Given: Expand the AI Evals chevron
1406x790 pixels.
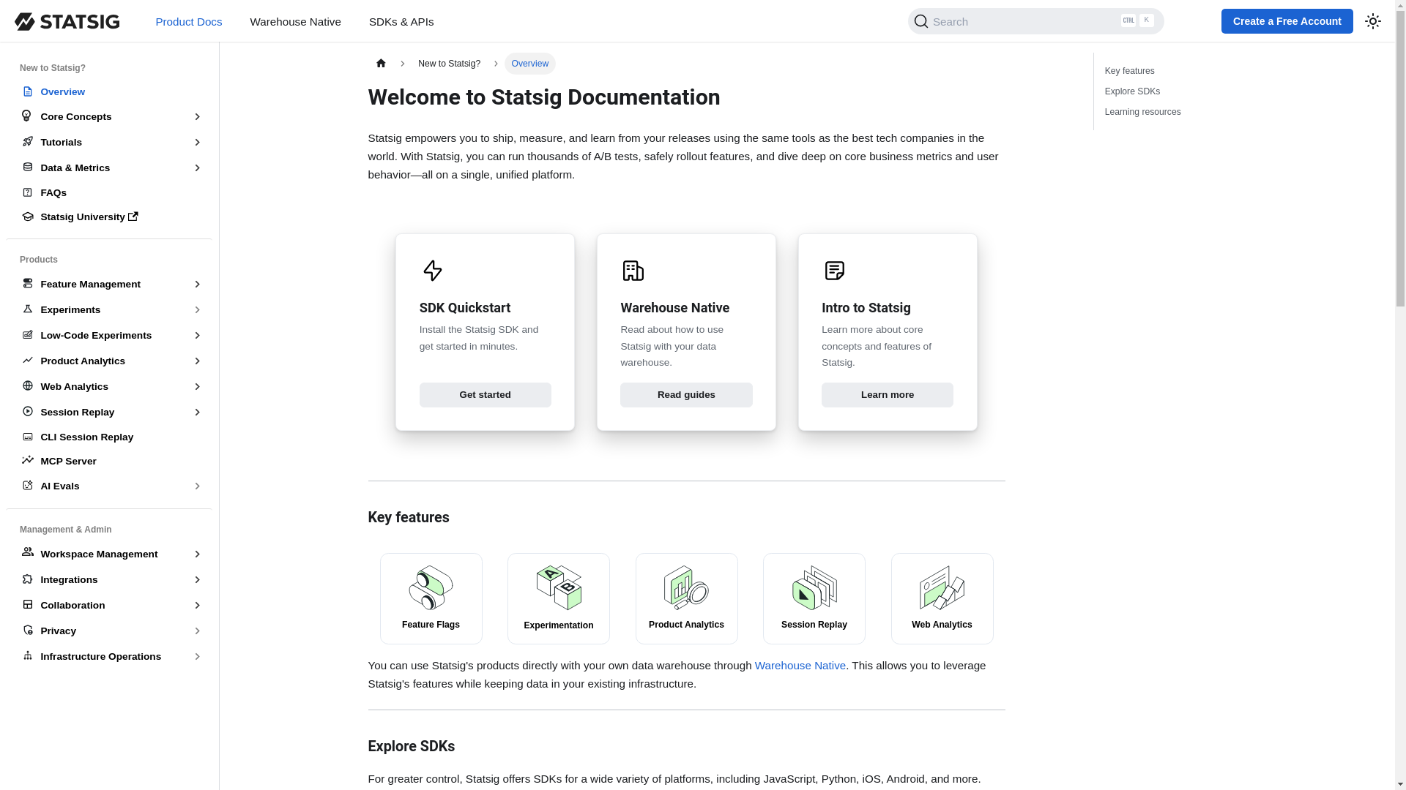Looking at the screenshot, I should 197,486.
